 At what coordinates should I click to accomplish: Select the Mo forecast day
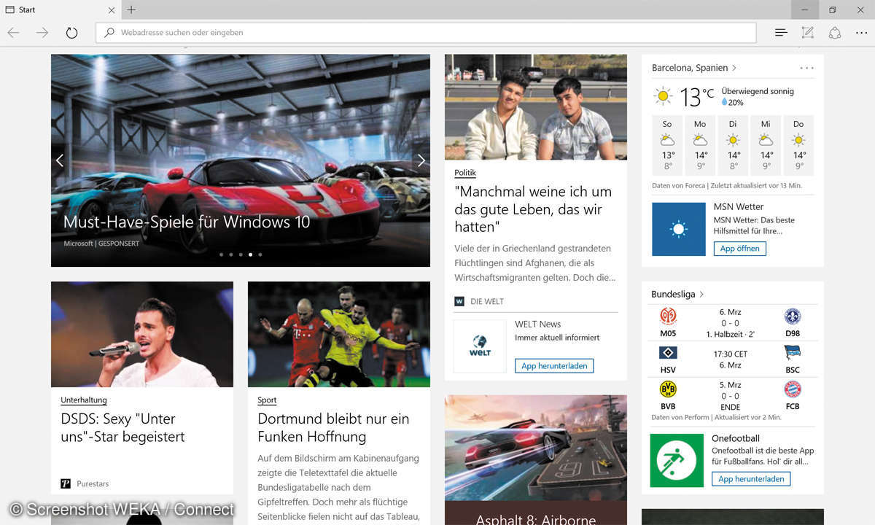click(700, 145)
